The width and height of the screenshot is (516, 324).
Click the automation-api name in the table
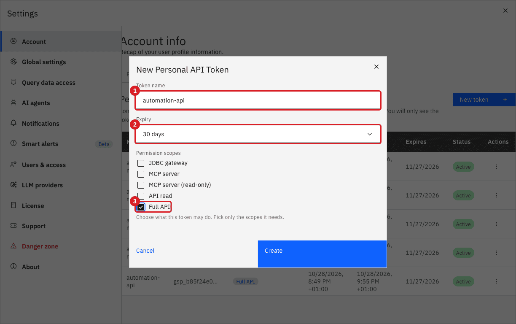tap(143, 281)
